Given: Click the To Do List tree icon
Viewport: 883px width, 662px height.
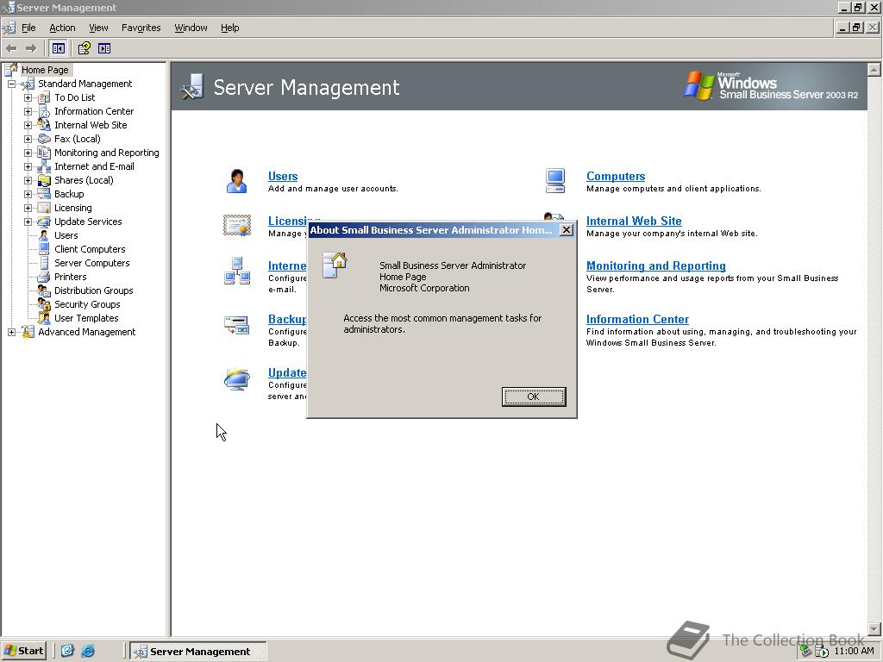Looking at the screenshot, I should click(x=44, y=97).
